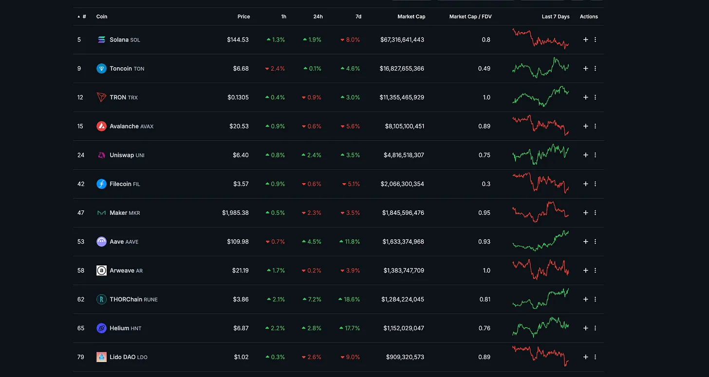Click the Aave coin logo icon

point(101,242)
